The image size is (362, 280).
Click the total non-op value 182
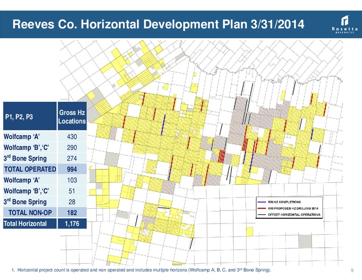point(72,212)
